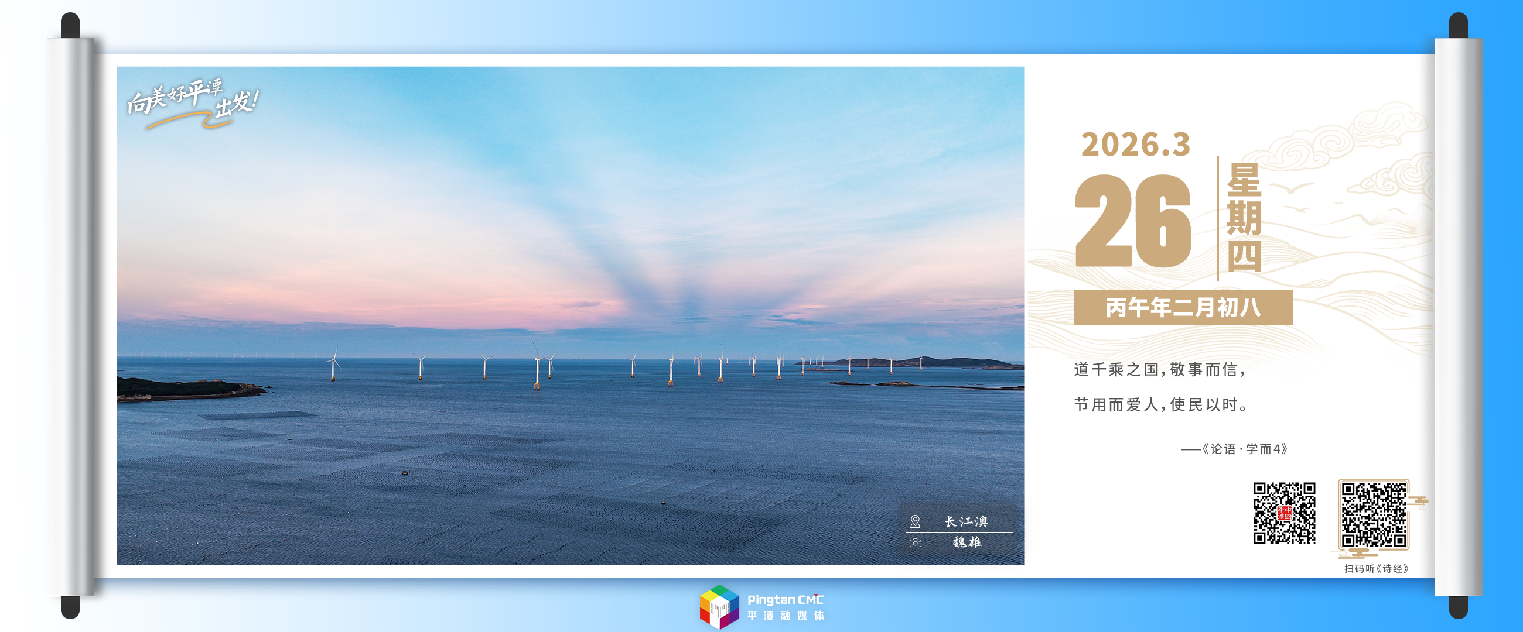
Task: Click the right scroll roller handle
Action: click(1458, 316)
